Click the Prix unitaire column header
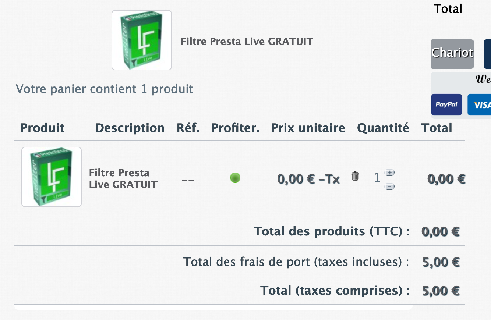This screenshot has height=320, width=491. [308, 128]
